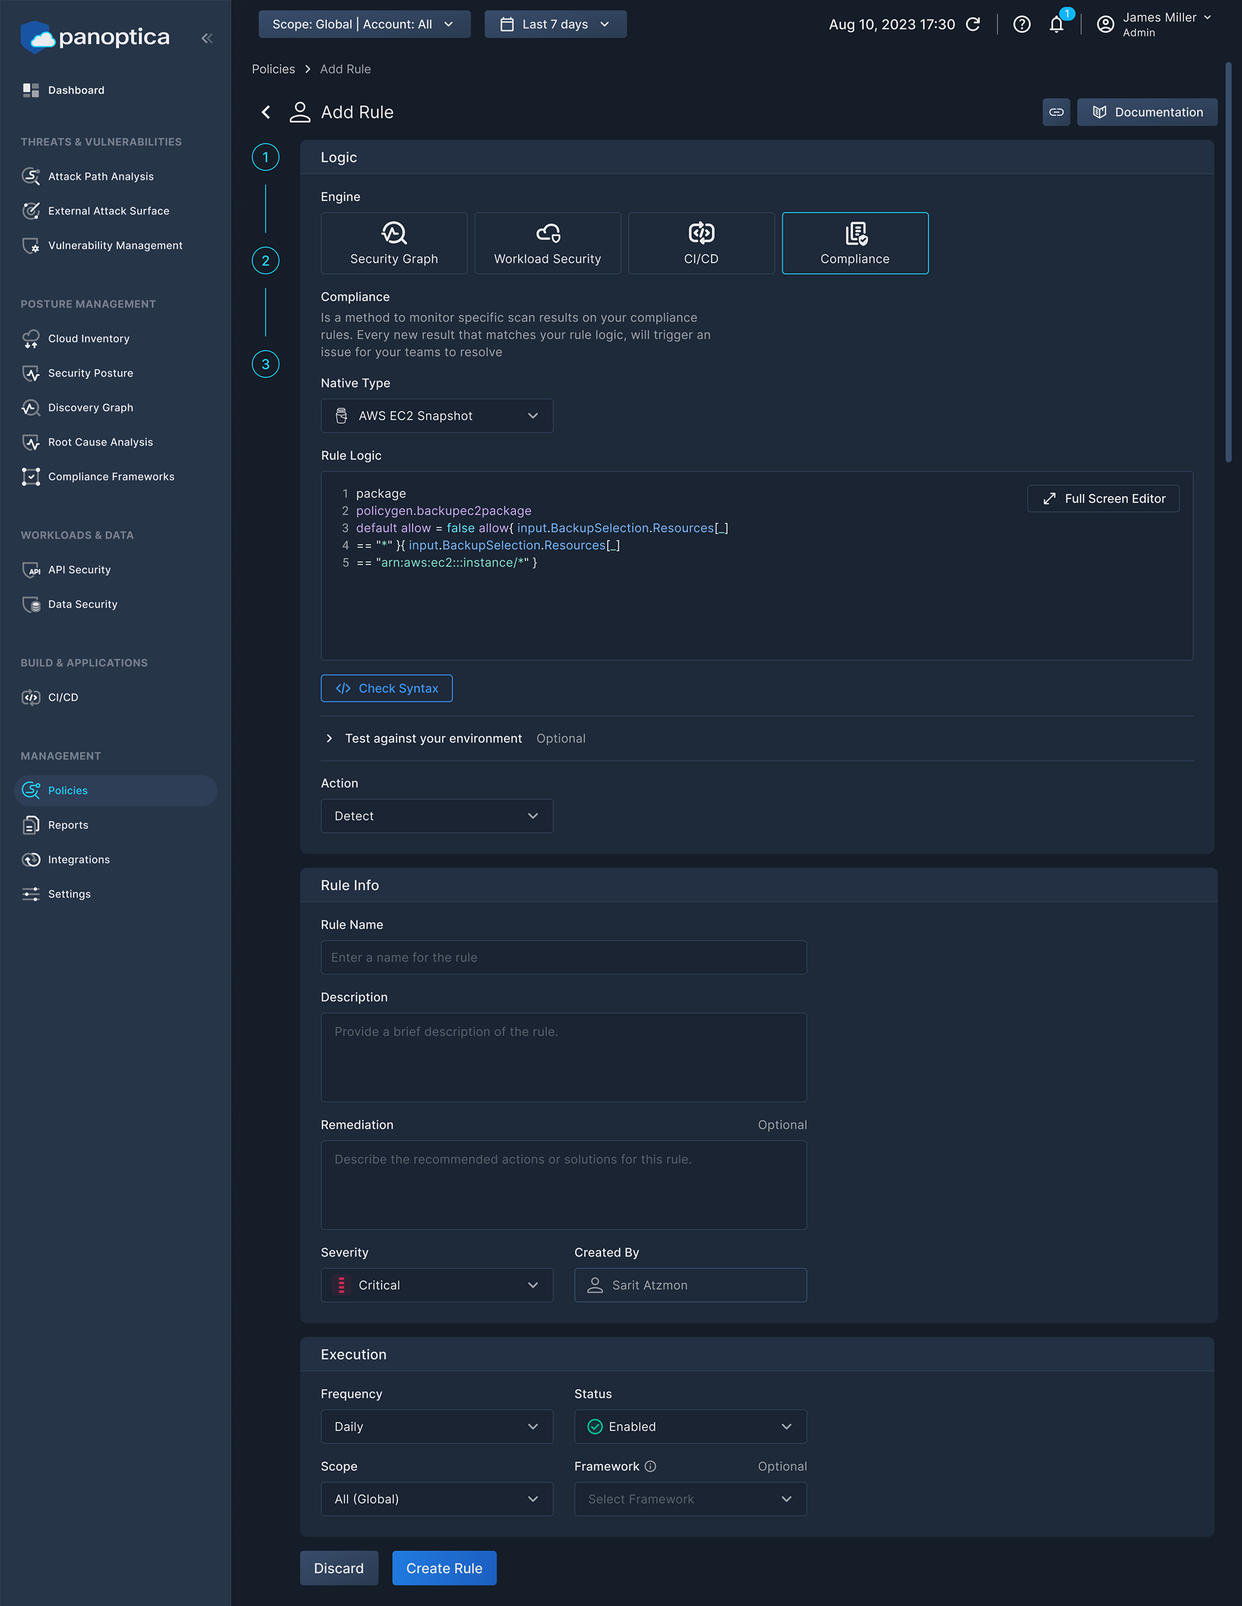The width and height of the screenshot is (1242, 1606).
Task: Click into the Rule Logic code editor
Action: coord(757,565)
